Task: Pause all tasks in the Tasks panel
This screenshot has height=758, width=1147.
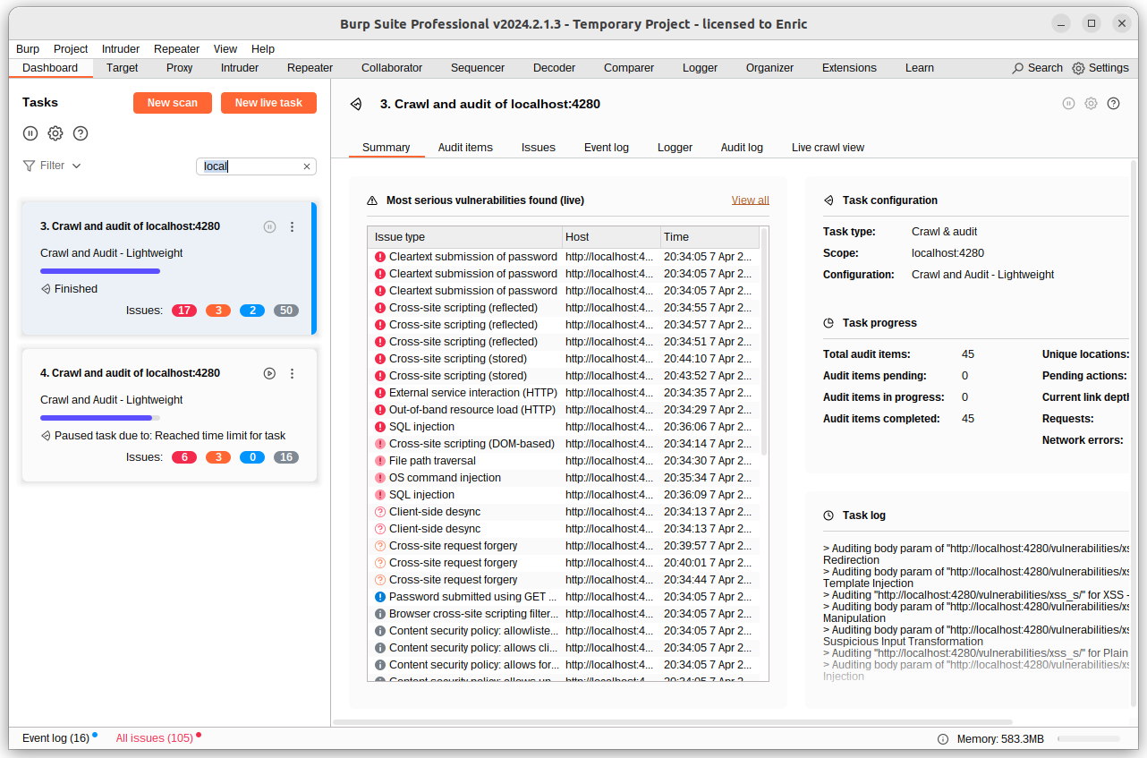Action: click(30, 132)
